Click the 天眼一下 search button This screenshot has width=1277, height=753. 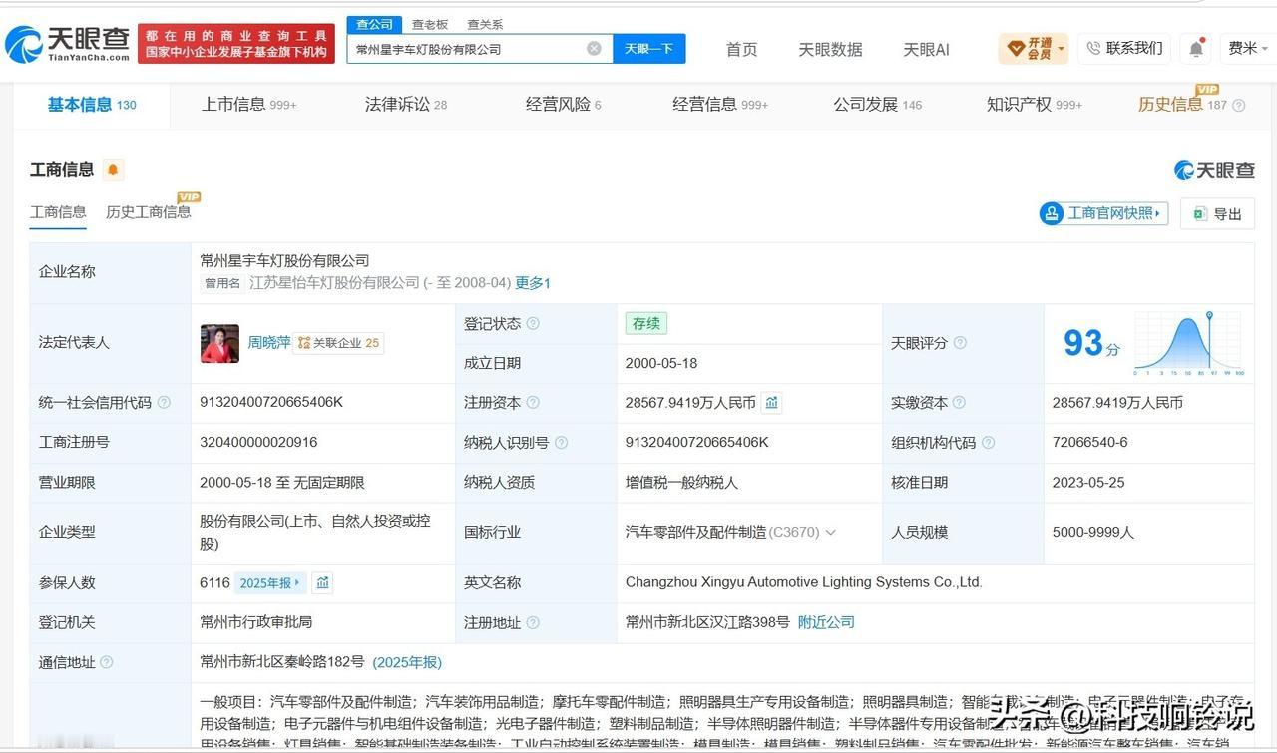click(648, 49)
